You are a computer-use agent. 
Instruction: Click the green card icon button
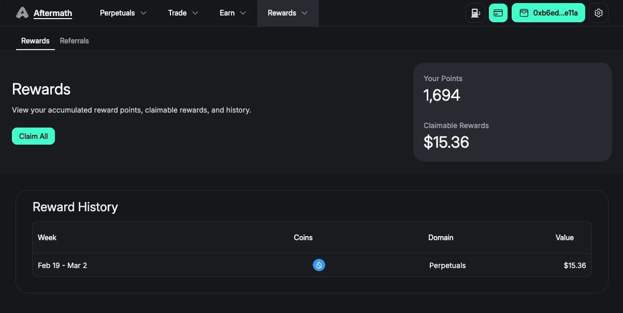click(498, 13)
